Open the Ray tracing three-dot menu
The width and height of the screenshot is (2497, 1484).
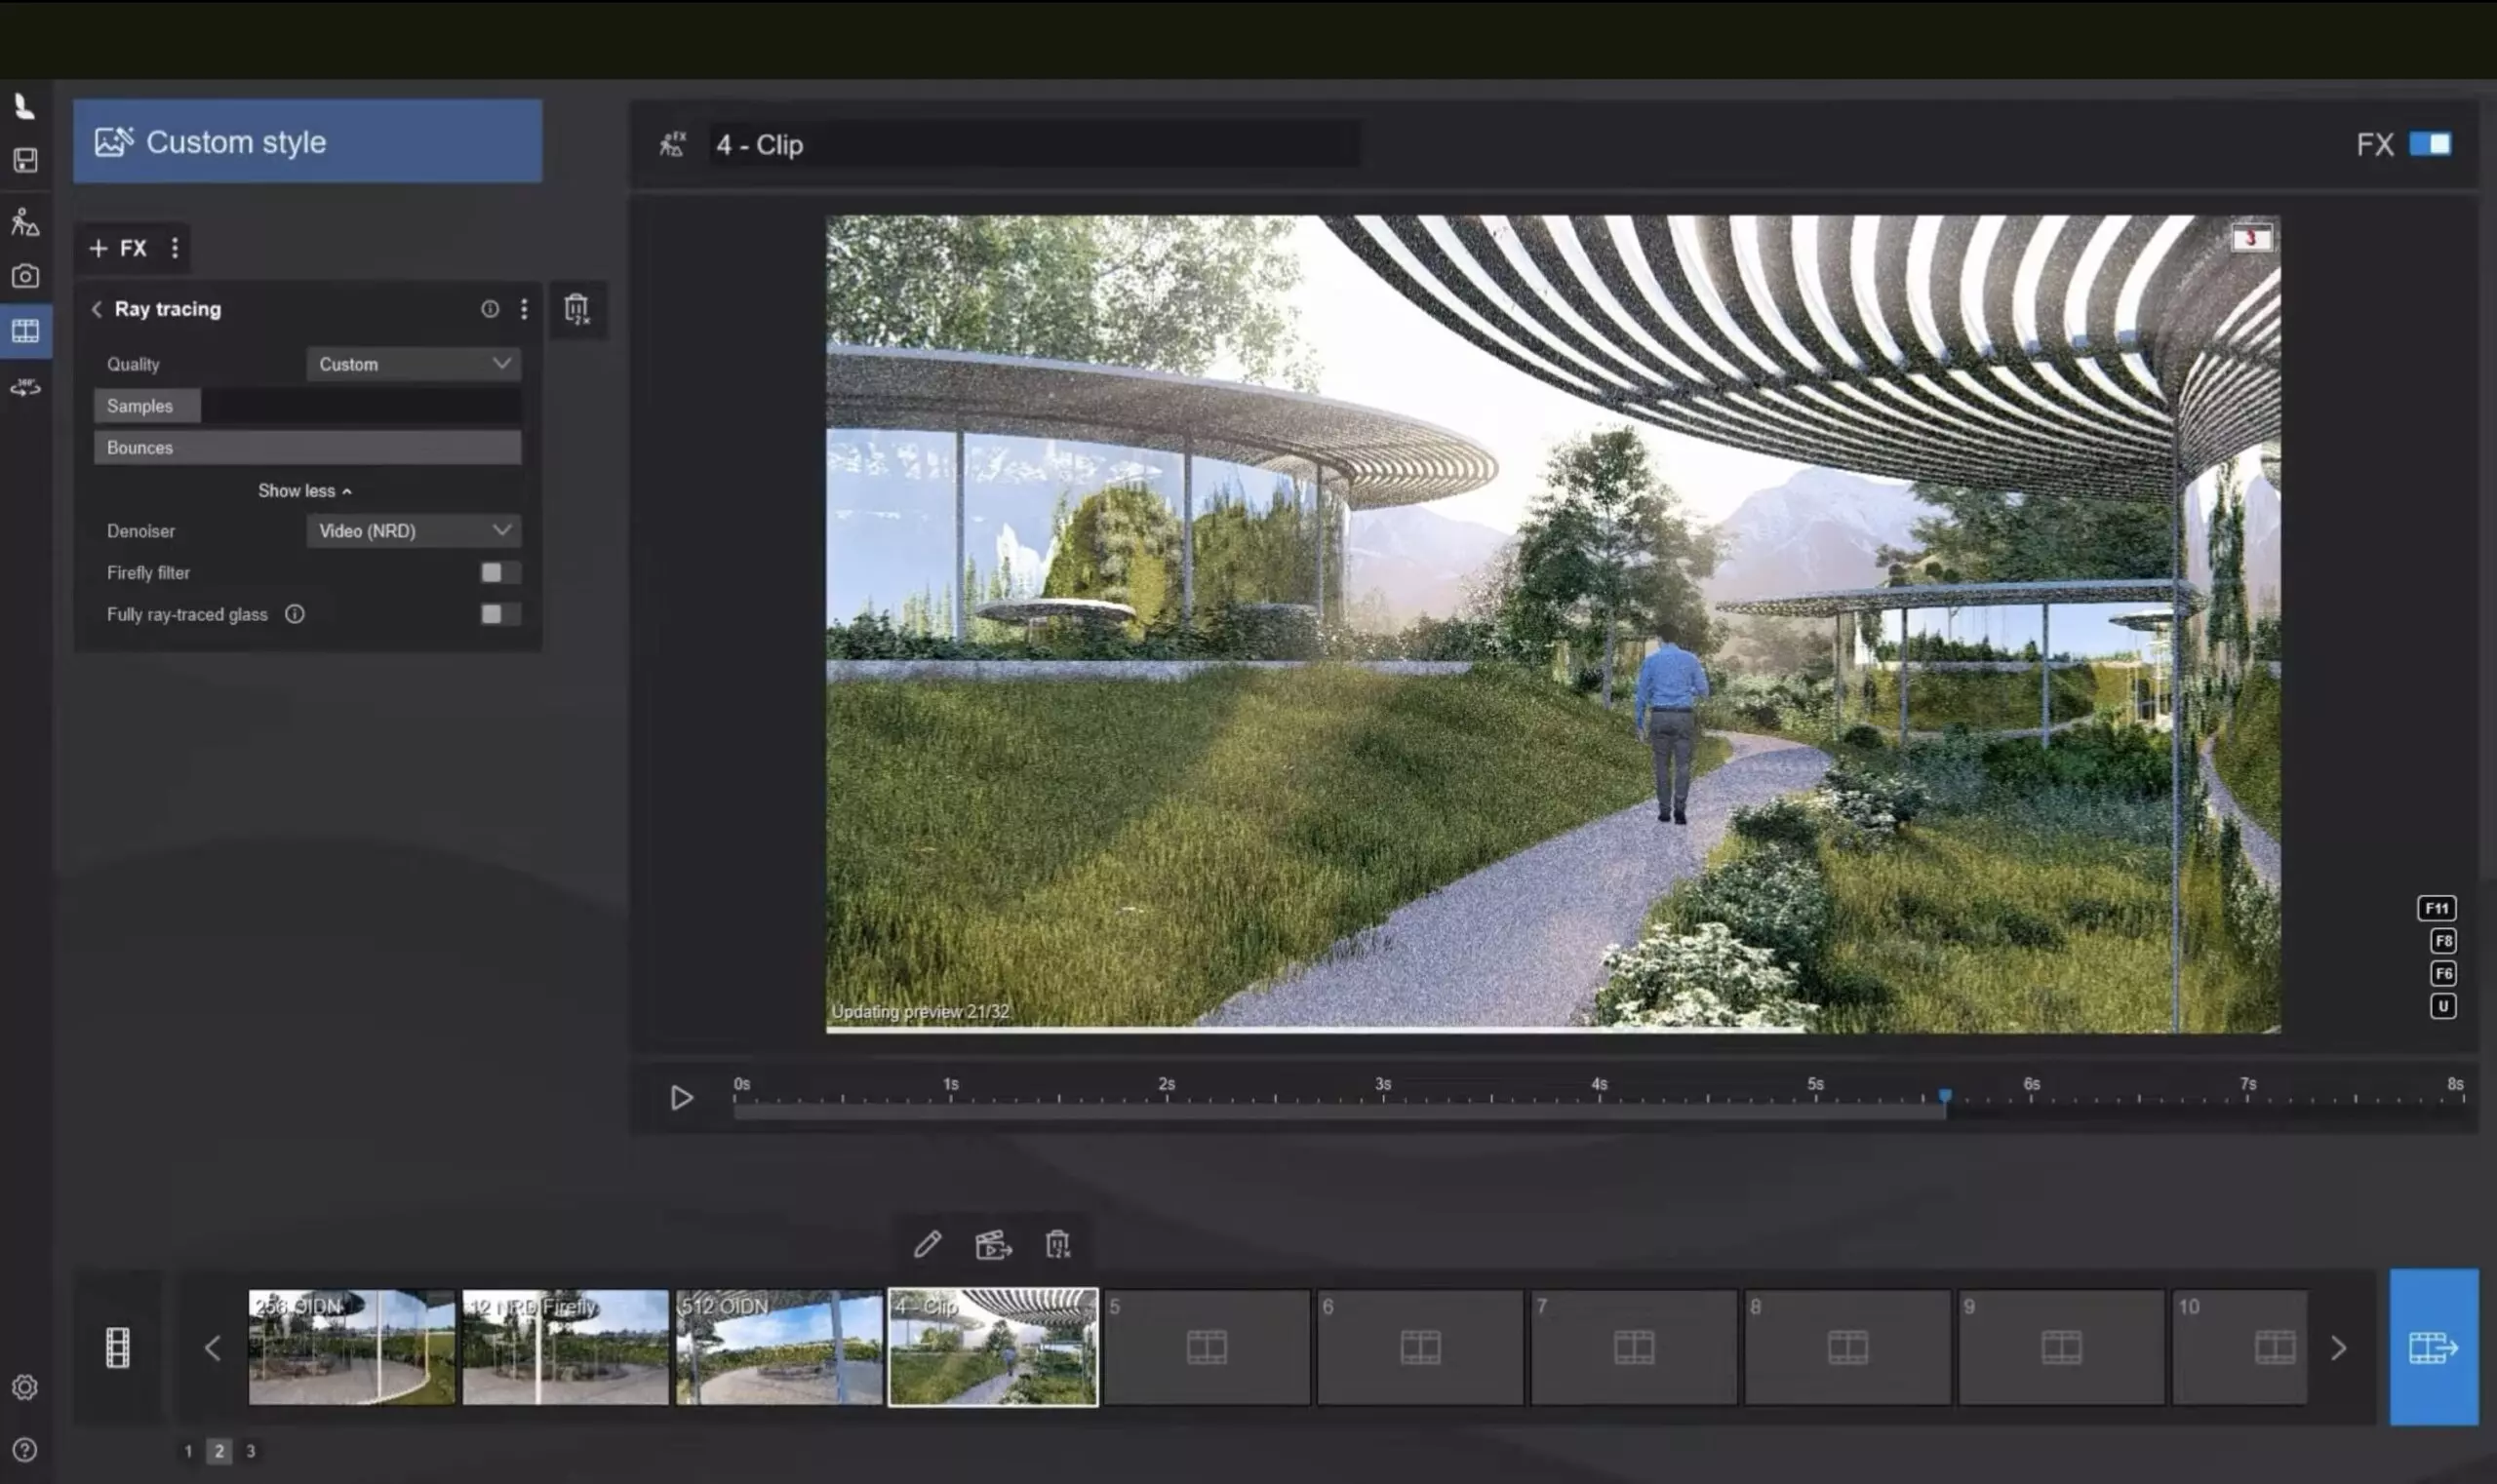click(524, 309)
